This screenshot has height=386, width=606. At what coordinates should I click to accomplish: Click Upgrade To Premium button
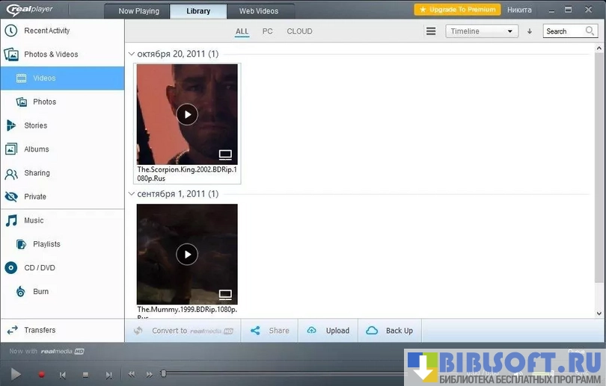click(x=457, y=10)
